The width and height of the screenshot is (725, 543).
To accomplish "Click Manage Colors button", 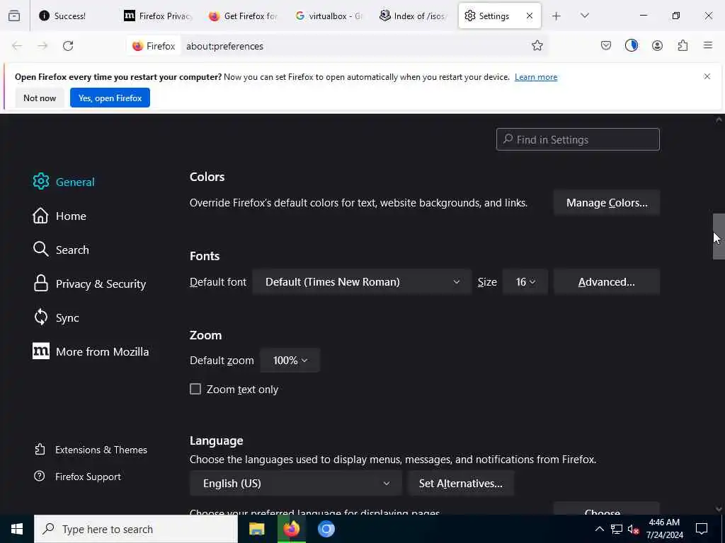I will [607, 203].
